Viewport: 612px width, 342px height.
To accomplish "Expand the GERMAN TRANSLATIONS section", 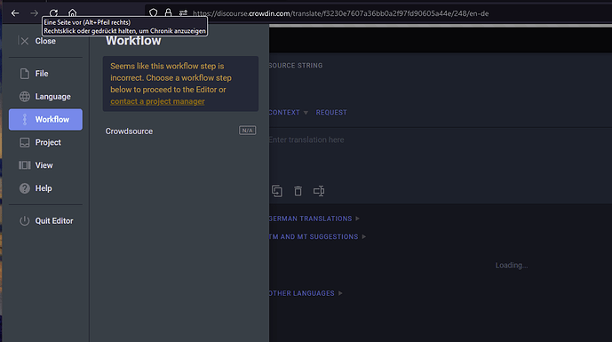I will (x=314, y=219).
